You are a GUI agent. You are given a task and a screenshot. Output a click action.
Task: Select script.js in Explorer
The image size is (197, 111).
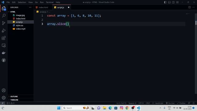(19, 22)
